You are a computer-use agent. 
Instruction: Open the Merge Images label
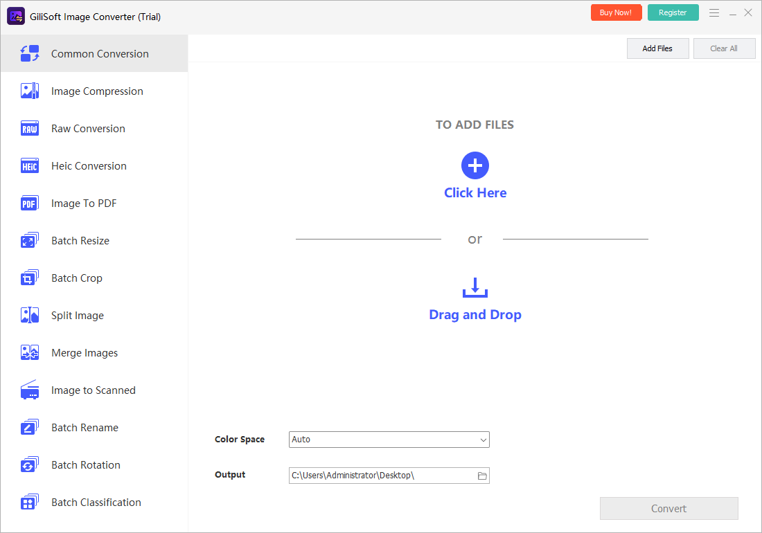coord(85,353)
